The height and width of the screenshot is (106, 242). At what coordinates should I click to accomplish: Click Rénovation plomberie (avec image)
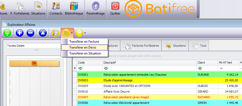click(x=126, y=97)
